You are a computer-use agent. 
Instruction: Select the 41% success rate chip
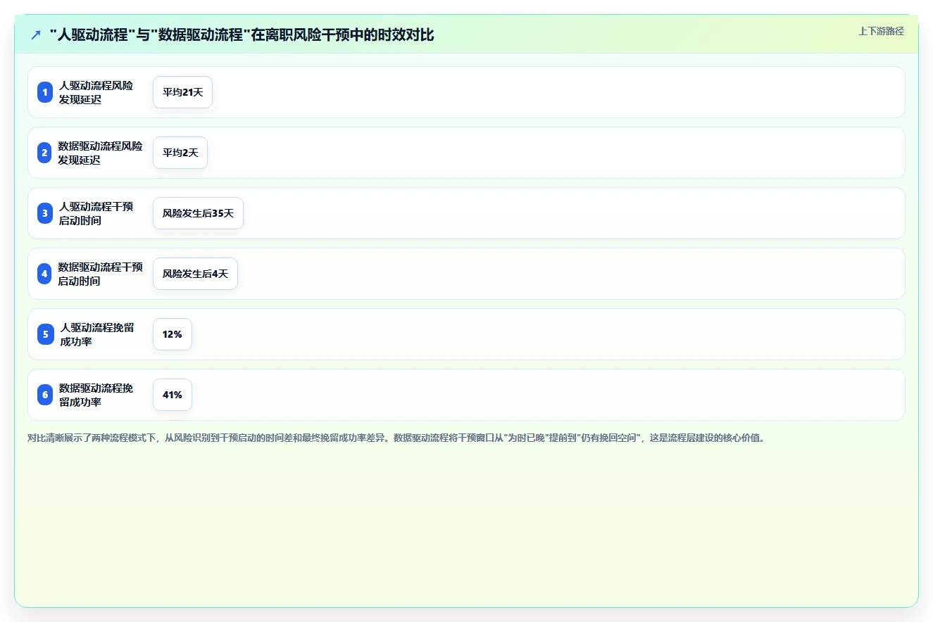(x=173, y=395)
